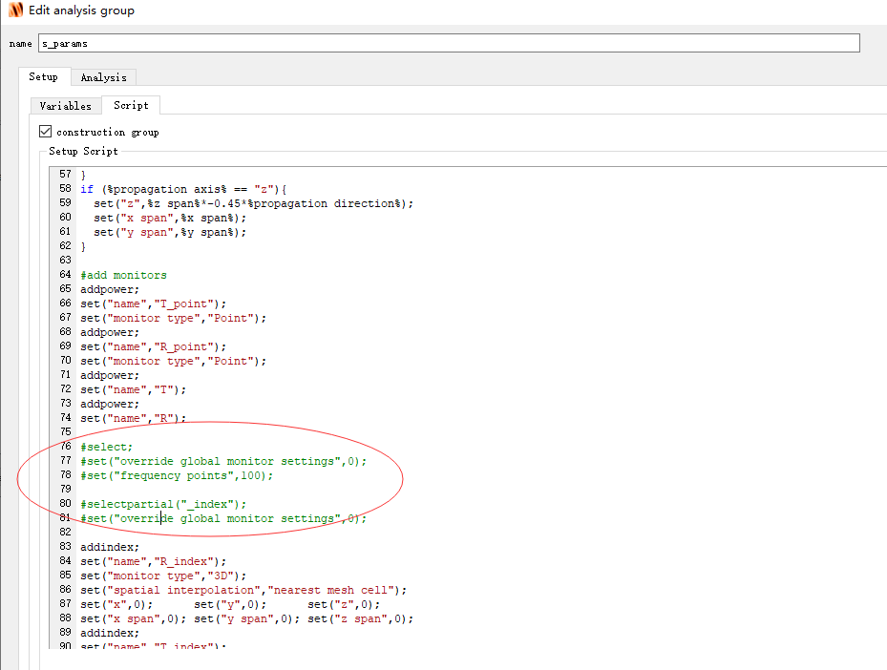Switch to the Analysis tab
This screenshot has width=887, height=670.
tap(103, 77)
